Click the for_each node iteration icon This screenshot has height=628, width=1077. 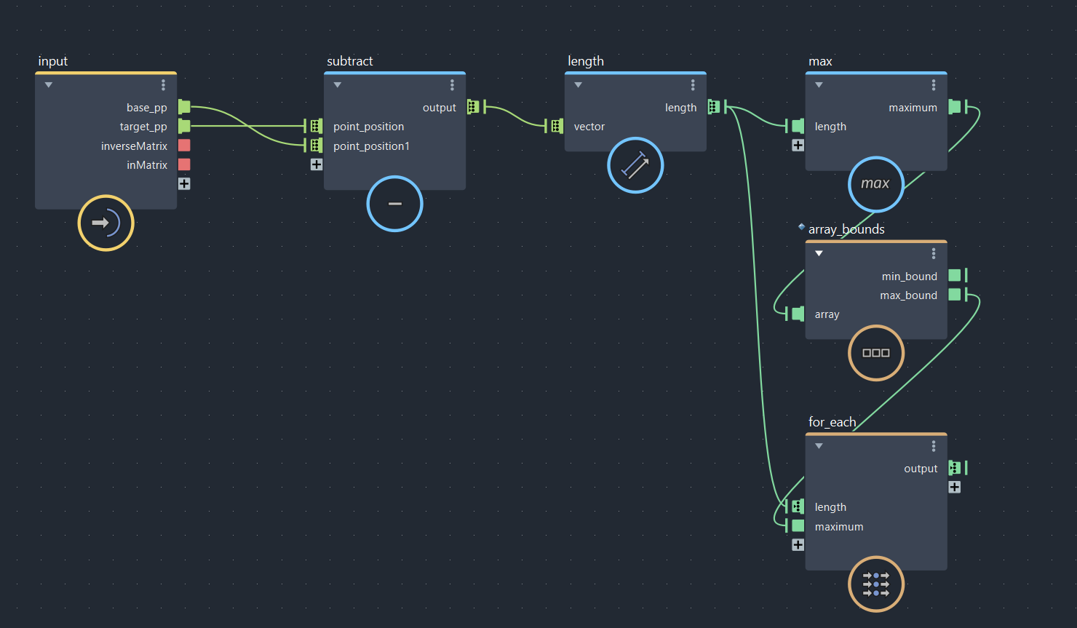[876, 584]
